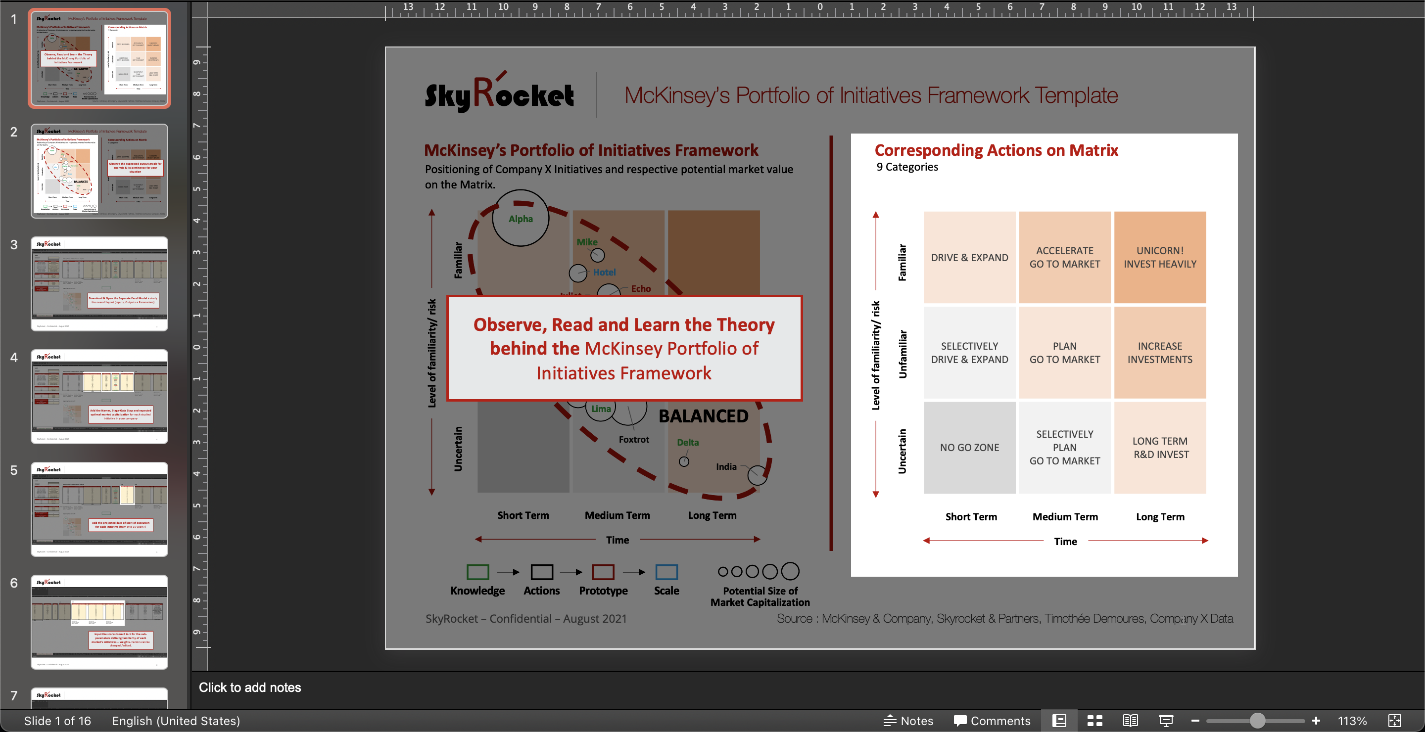Screen dimensions: 1425x732
Task: Click the left chart 'Short Term' label
Action: tap(523, 515)
